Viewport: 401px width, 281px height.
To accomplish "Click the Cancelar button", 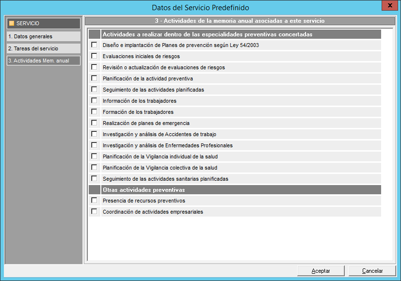I will coord(372,271).
